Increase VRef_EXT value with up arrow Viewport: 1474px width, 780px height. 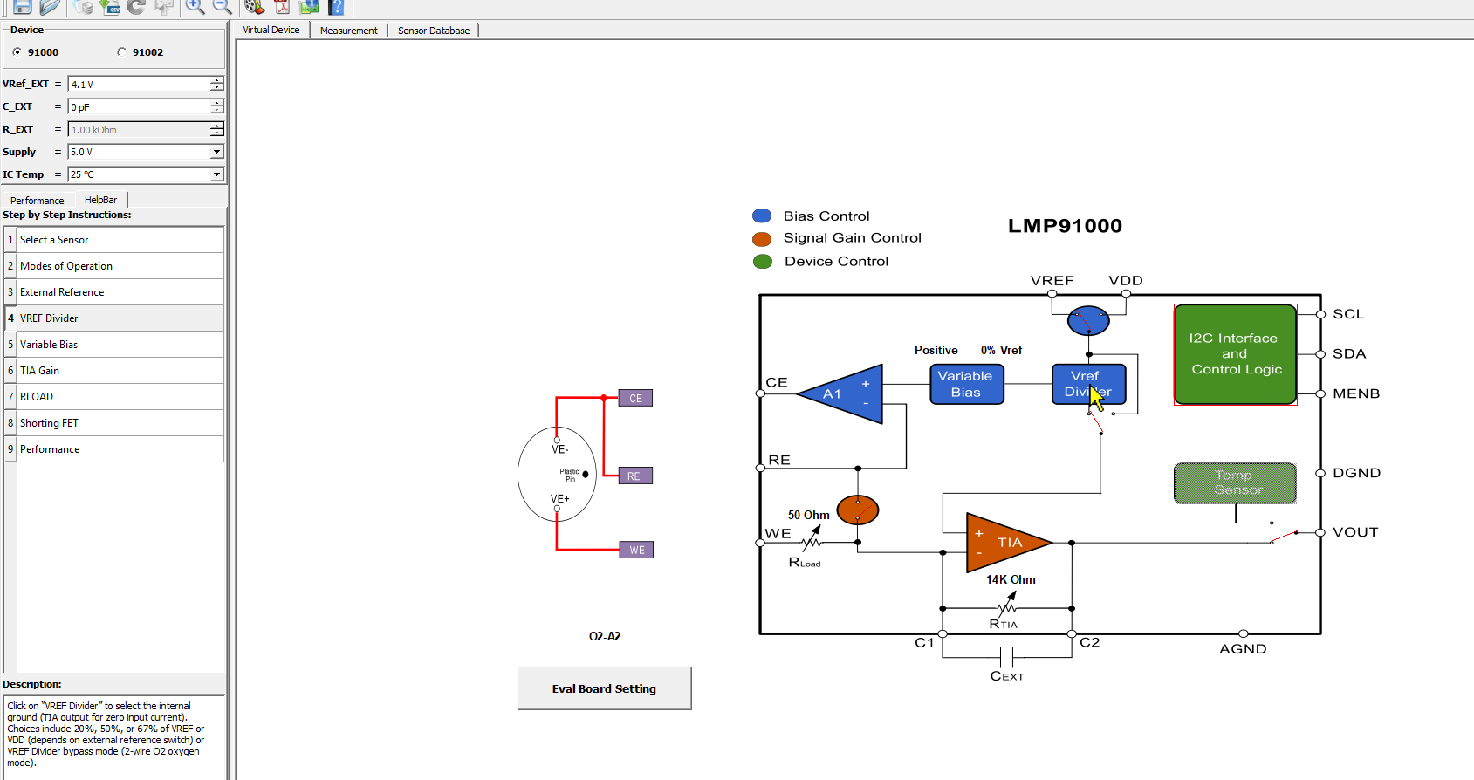(216, 80)
